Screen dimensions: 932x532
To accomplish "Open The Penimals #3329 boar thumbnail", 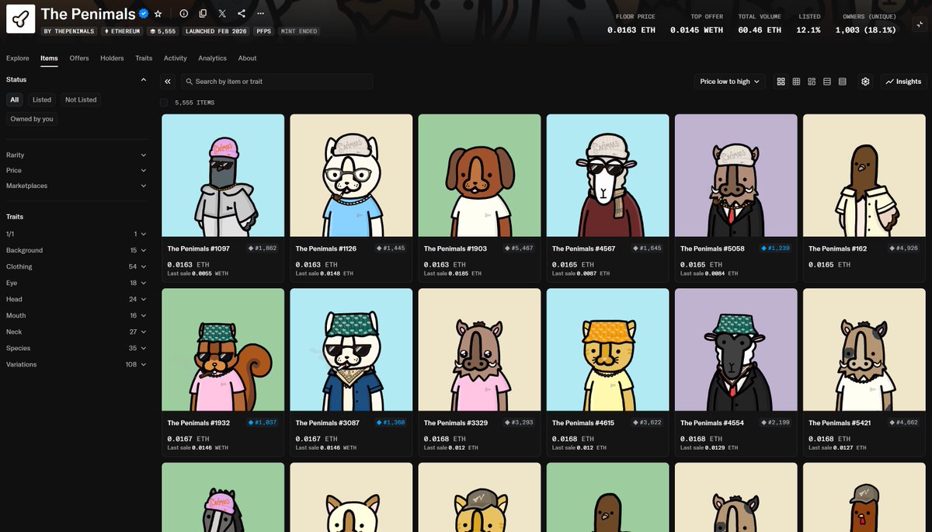I will [x=479, y=349].
